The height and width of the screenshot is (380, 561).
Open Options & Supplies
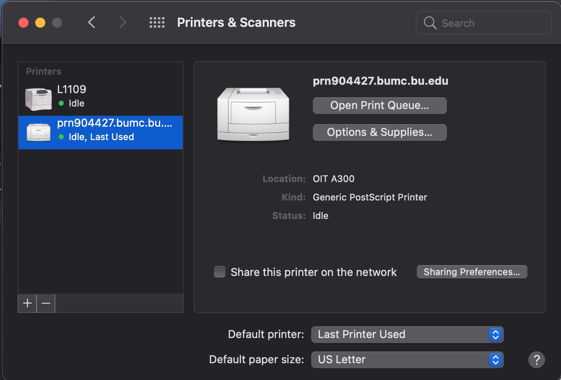tap(380, 133)
